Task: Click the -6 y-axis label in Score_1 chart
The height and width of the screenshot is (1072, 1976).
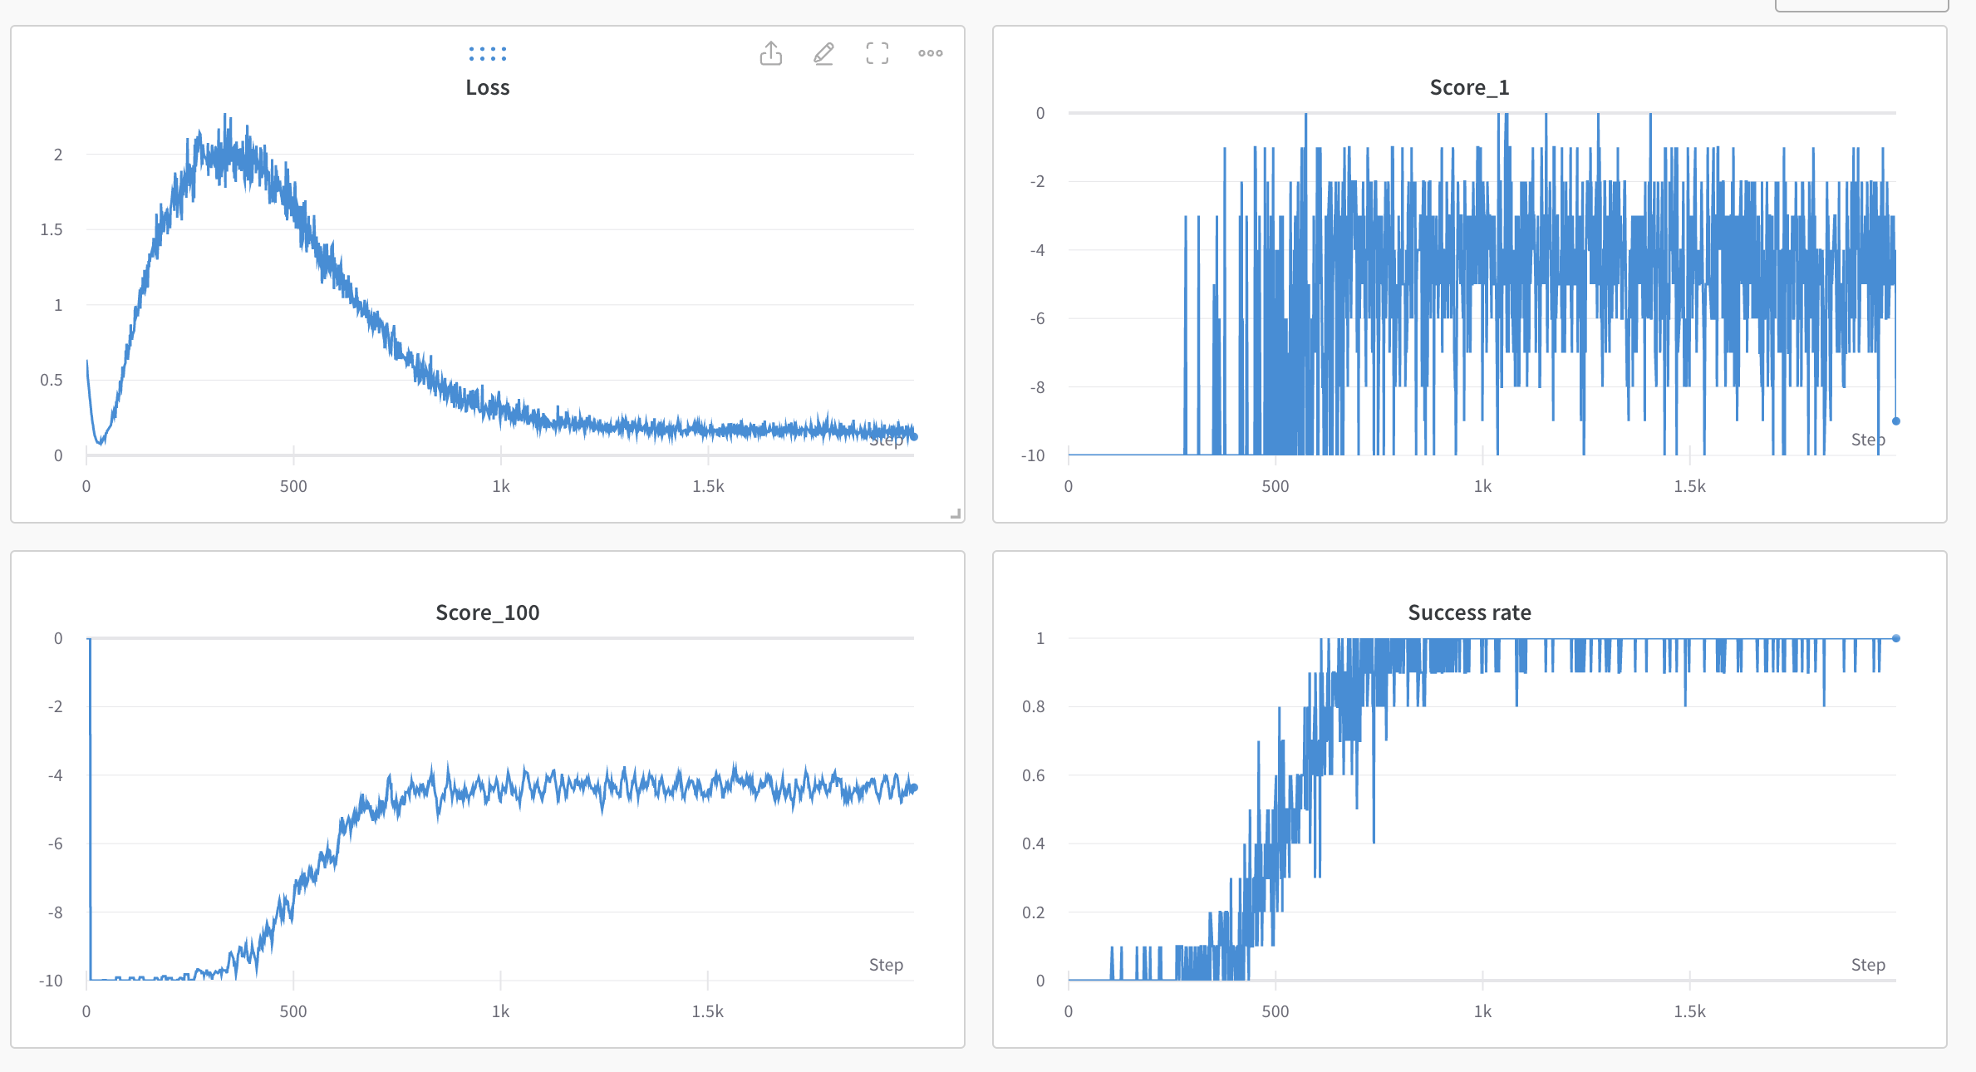Action: 1037,318
